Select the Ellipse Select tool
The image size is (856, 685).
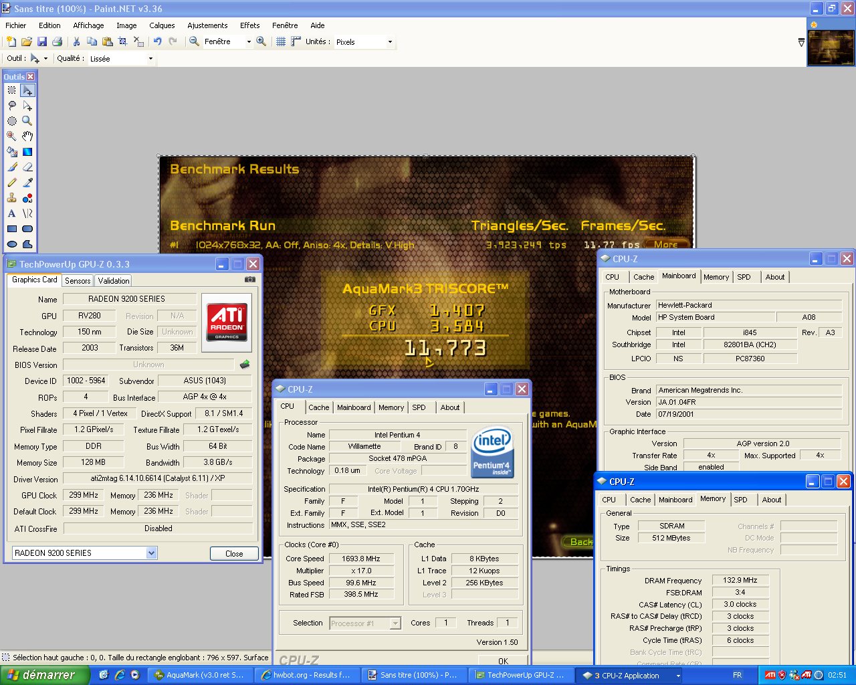(12, 121)
